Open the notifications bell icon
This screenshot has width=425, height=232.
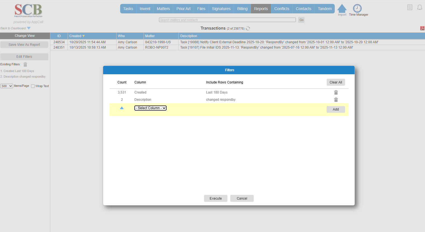pyautogui.click(x=419, y=8)
